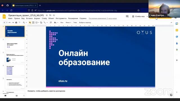
Task: Expand the Слайд-шоу options arrow
Action: (x=147, y=16)
